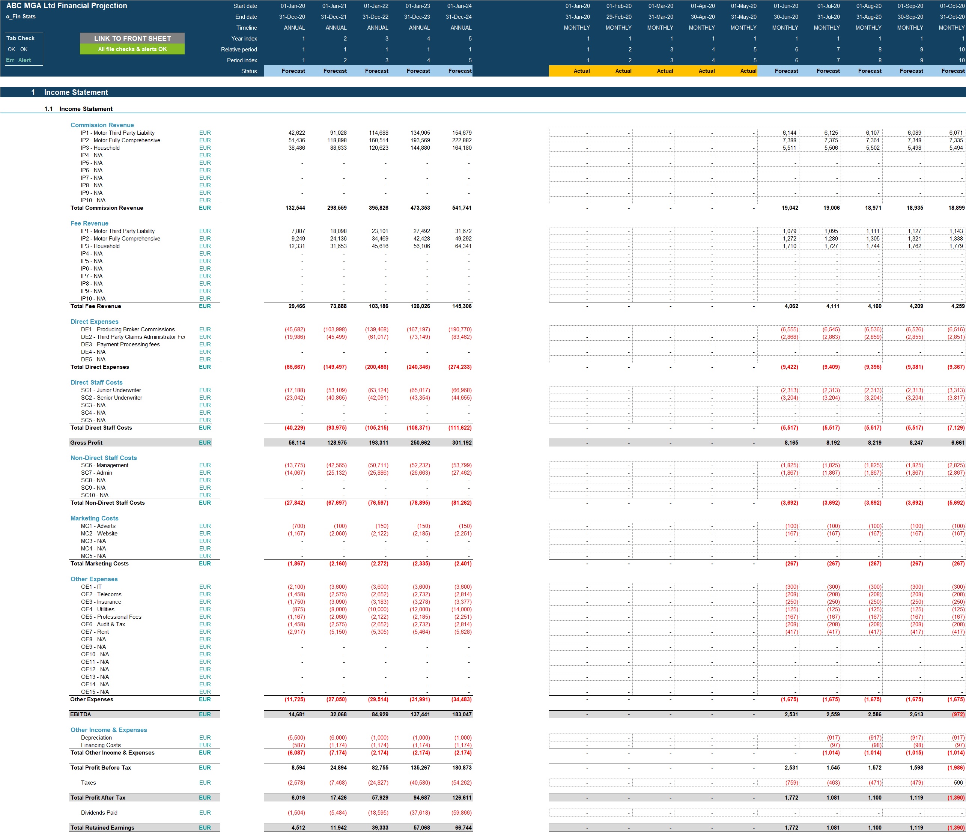
Task: Select the SC6 - Management label
Action: click(104, 465)
